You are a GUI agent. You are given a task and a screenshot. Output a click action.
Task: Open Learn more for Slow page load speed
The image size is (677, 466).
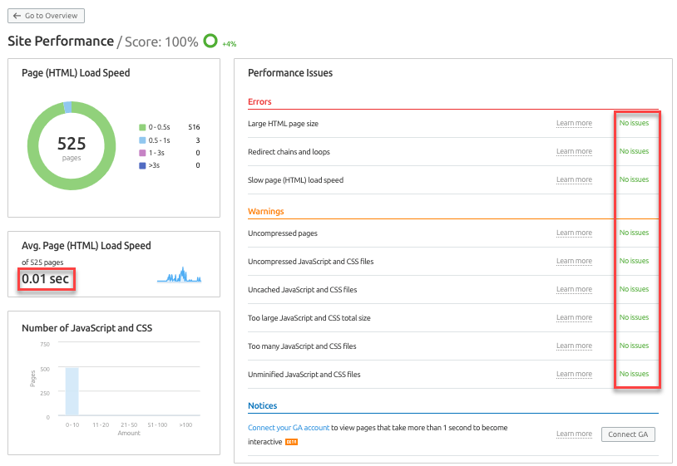574,180
